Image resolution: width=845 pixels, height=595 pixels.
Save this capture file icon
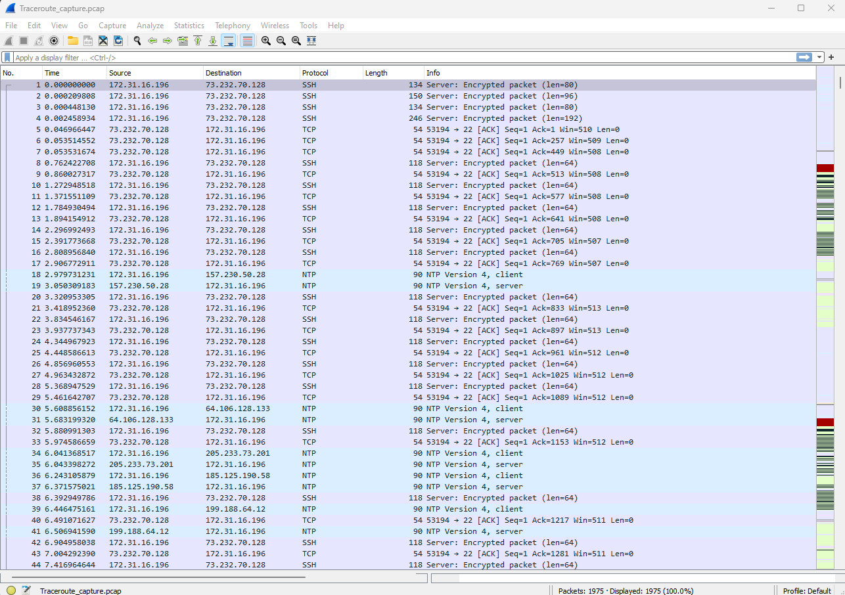pos(88,41)
